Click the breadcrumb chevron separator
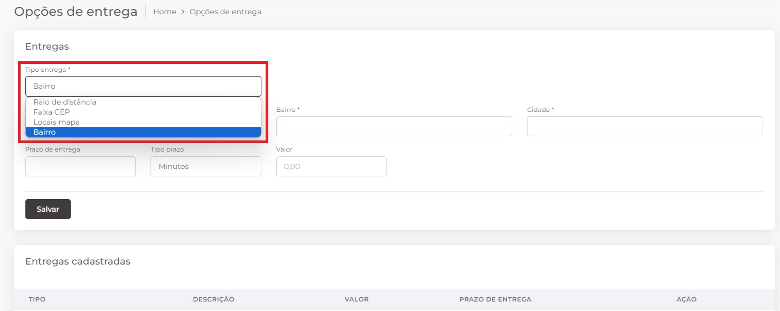The height and width of the screenshot is (311, 780). [183, 12]
